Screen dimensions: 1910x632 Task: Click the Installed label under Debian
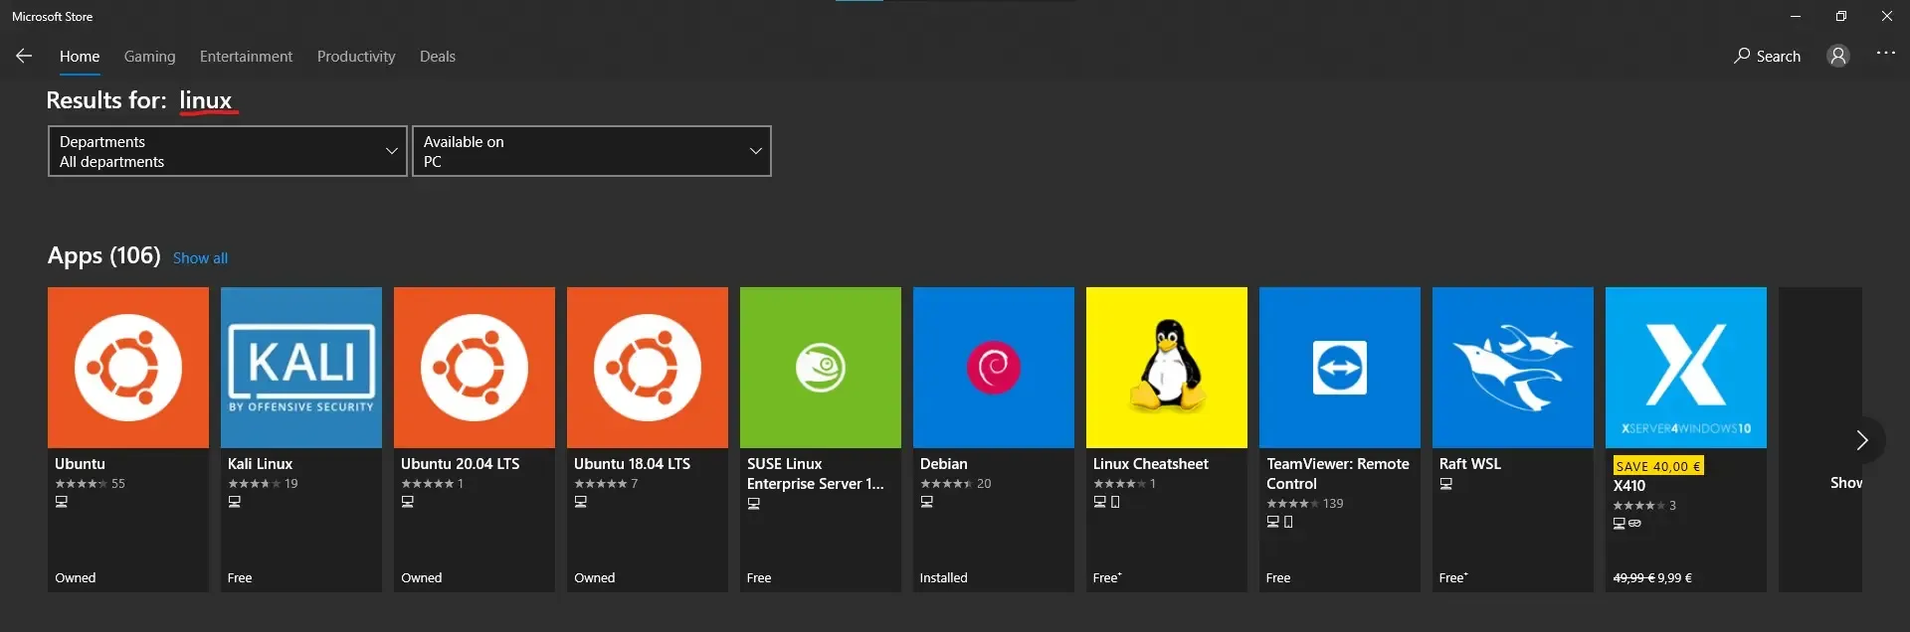tap(943, 577)
